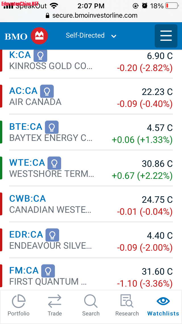
Task: Select the Watchlists tab
Action: (x=163, y=305)
